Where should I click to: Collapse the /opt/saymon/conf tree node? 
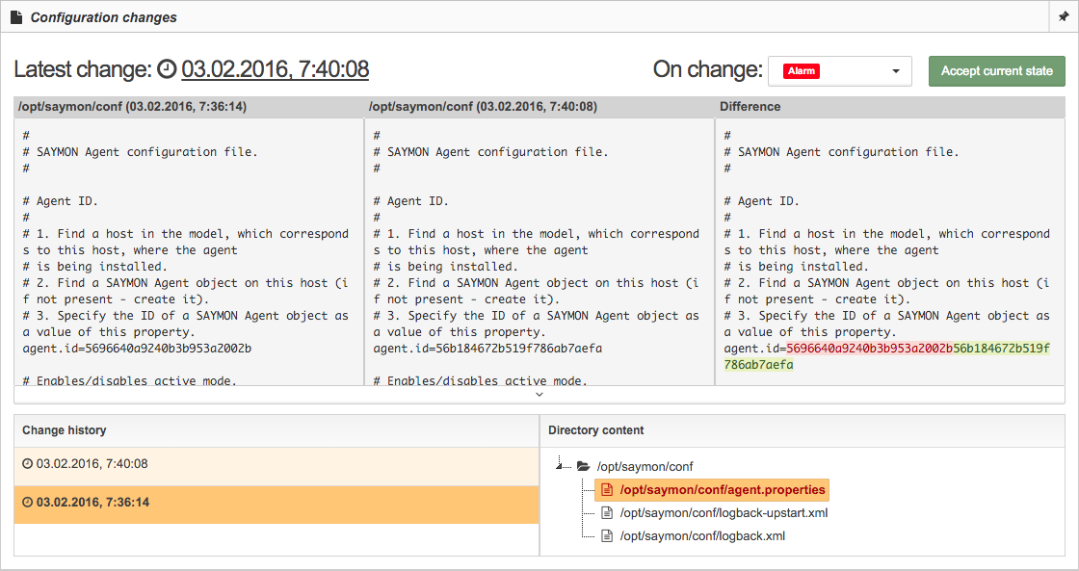point(560,466)
